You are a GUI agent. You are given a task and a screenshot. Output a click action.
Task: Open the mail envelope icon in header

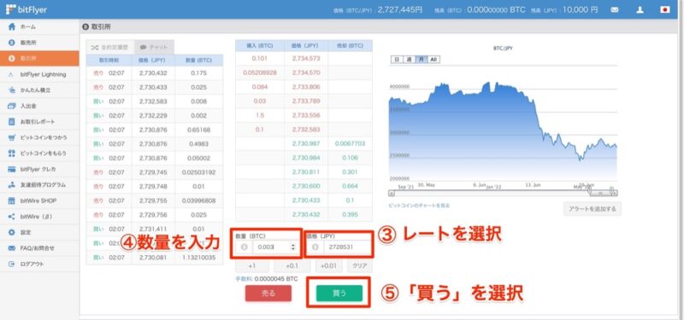point(615,10)
